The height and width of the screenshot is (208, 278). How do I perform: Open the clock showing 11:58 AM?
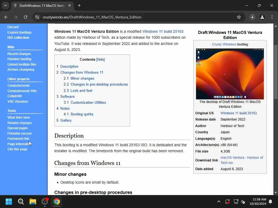coord(258,201)
